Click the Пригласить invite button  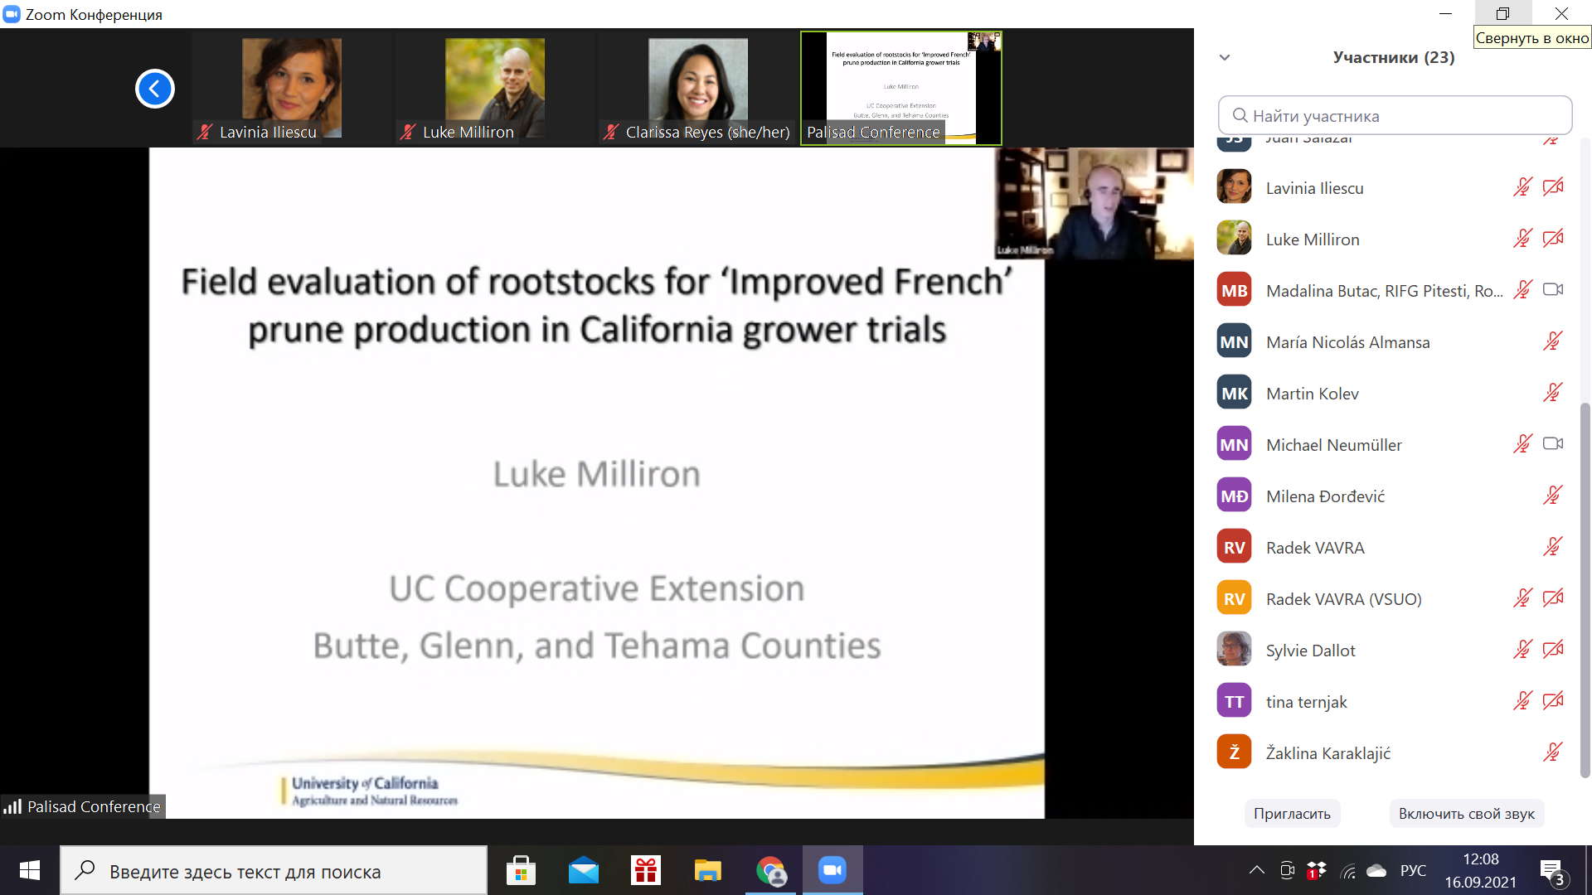1292,814
